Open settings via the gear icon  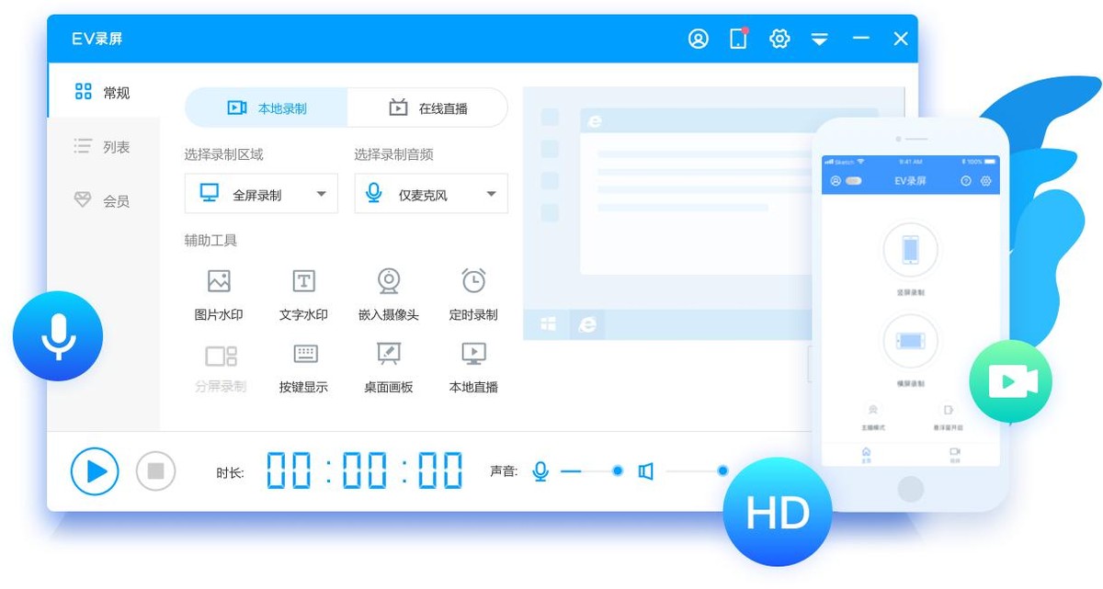coord(779,38)
